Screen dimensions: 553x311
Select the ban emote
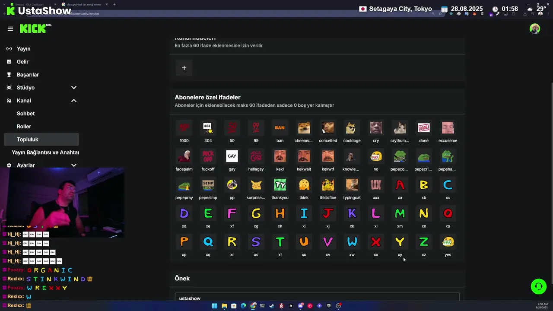280,128
